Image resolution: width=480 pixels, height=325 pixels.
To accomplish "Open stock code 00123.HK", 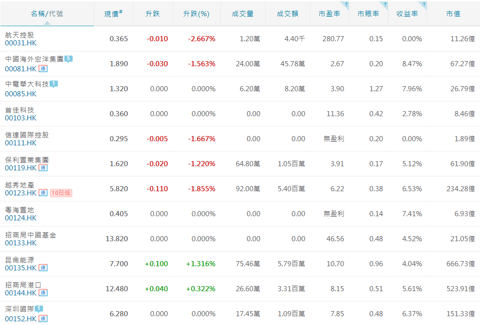I will tap(20, 193).
